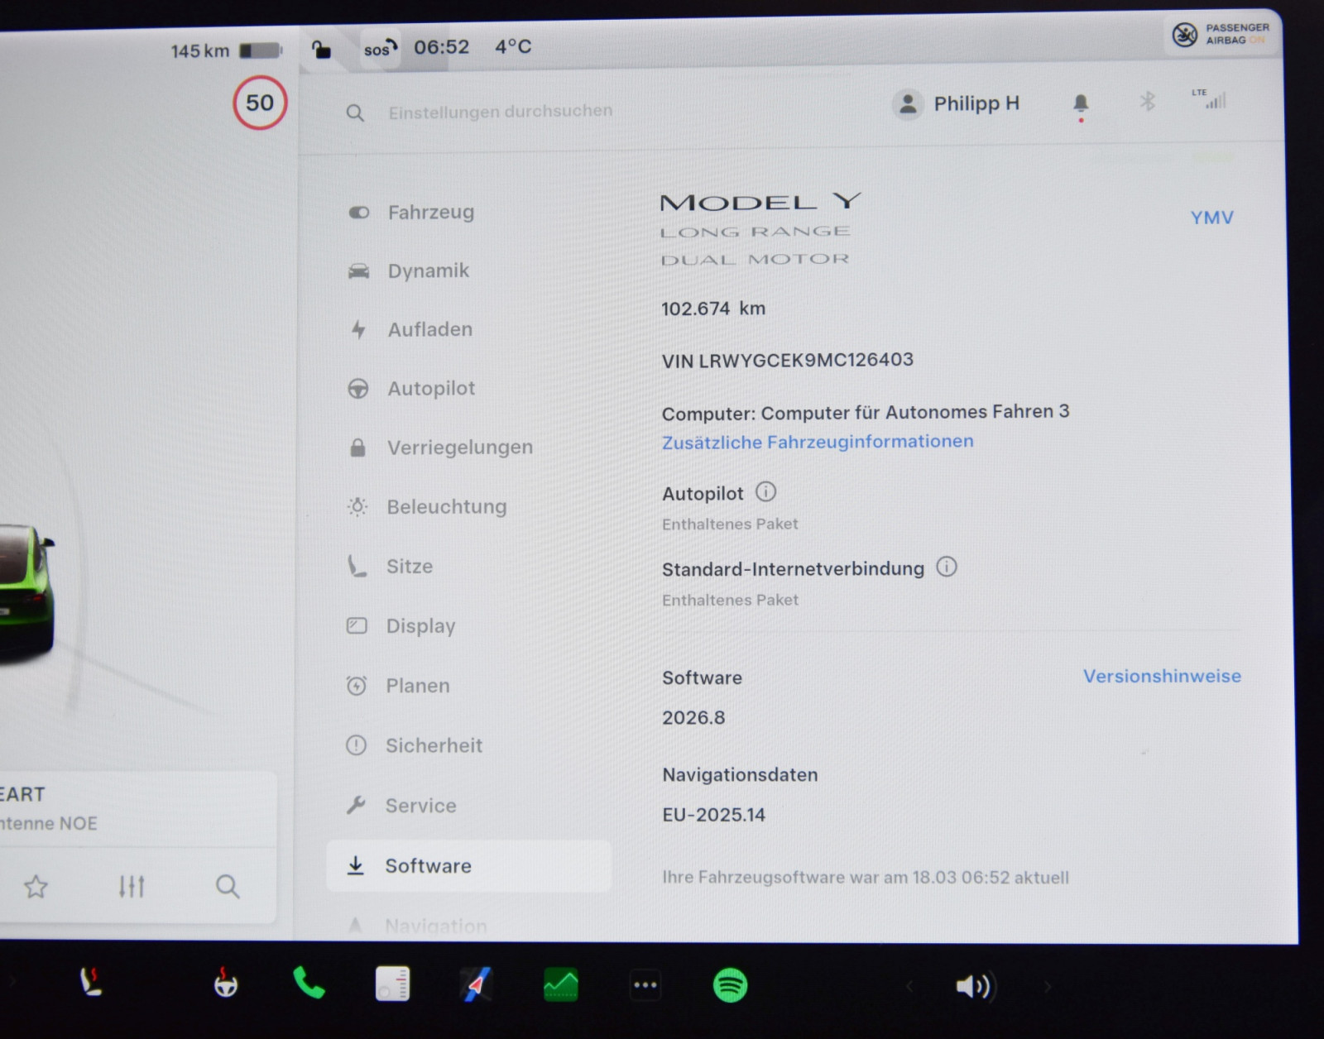The image size is (1324, 1039).
Task: Toggle the driver seat heater
Action: click(x=91, y=983)
